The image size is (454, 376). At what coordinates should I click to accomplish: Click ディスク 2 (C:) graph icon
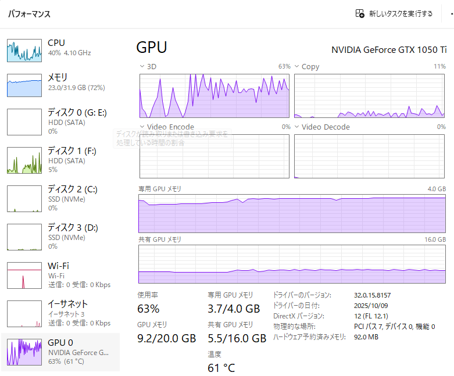24,199
